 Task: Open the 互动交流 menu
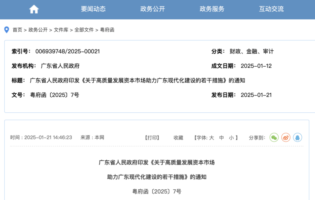[x=271, y=9]
